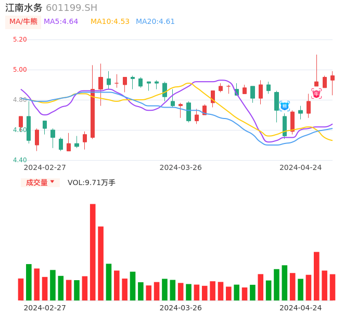This screenshot has height=315, width=357.
Task: Click the VOL:9.71万手 volume readout
Action: pos(92,182)
